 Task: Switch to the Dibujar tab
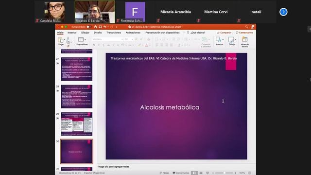click(86, 33)
